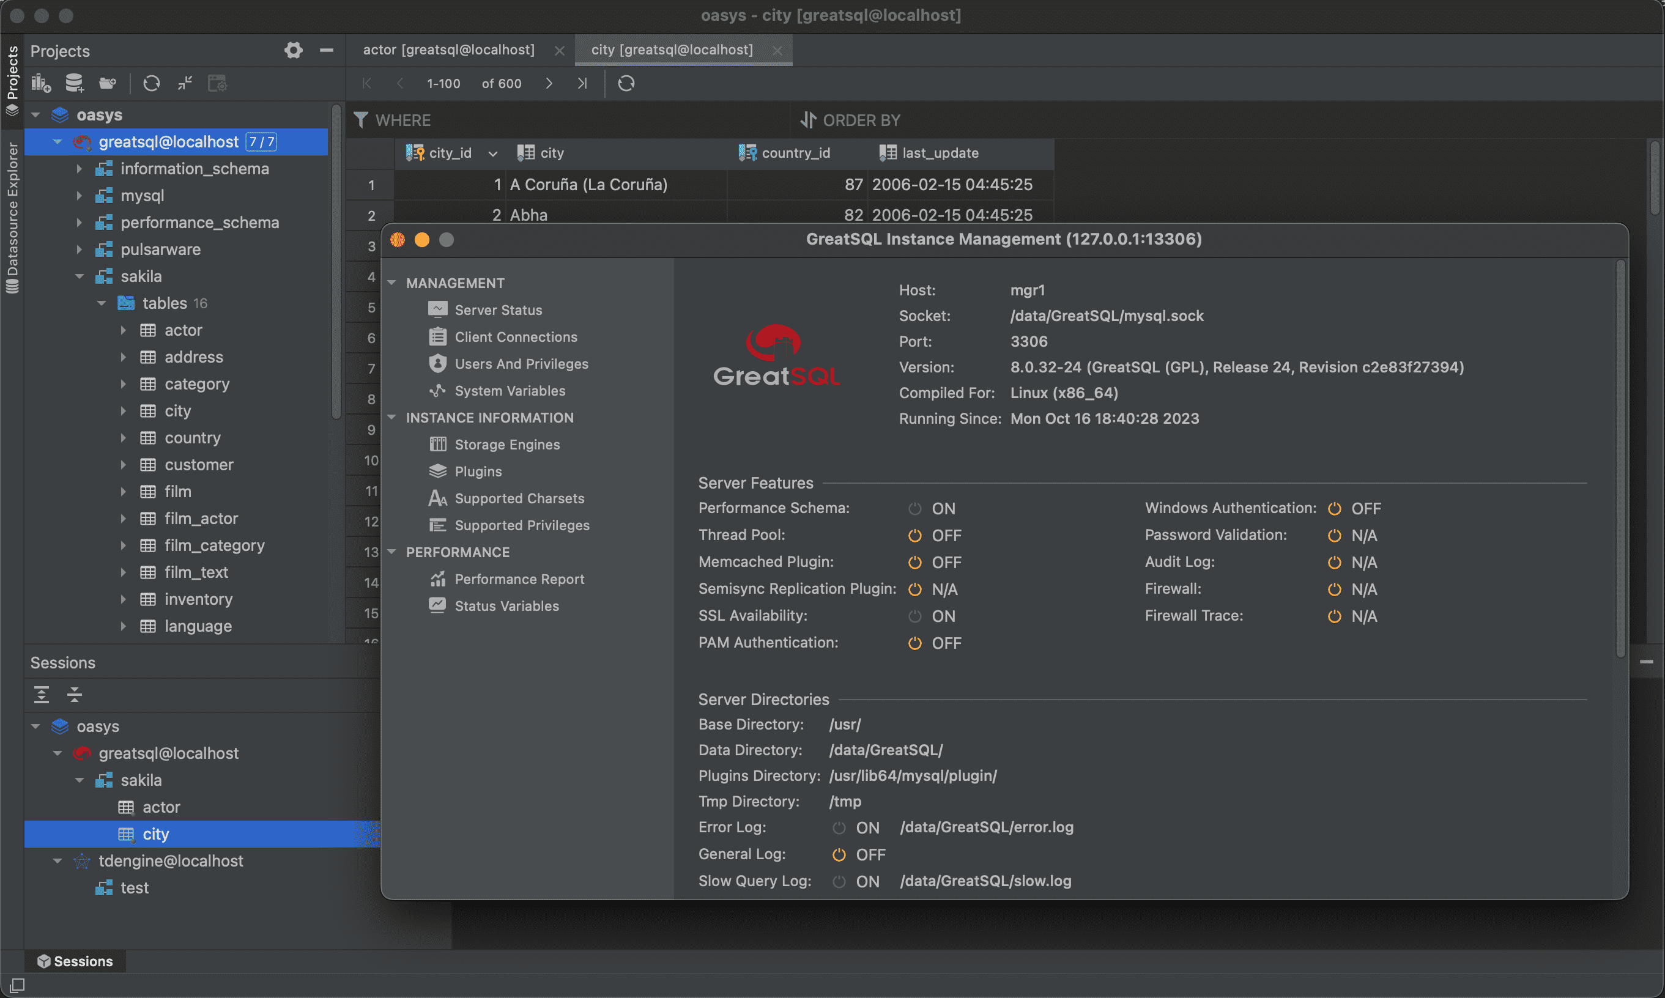Toggle Error Log power indicator

[x=839, y=828]
